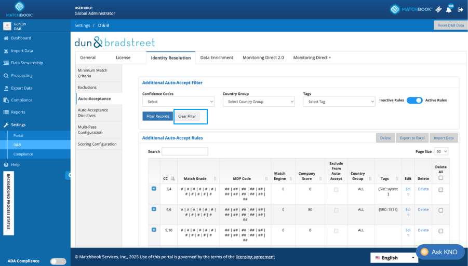The width and height of the screenshot is (468, 266).
Task: Check the Delete All checkbox
Action: [440, 178]
